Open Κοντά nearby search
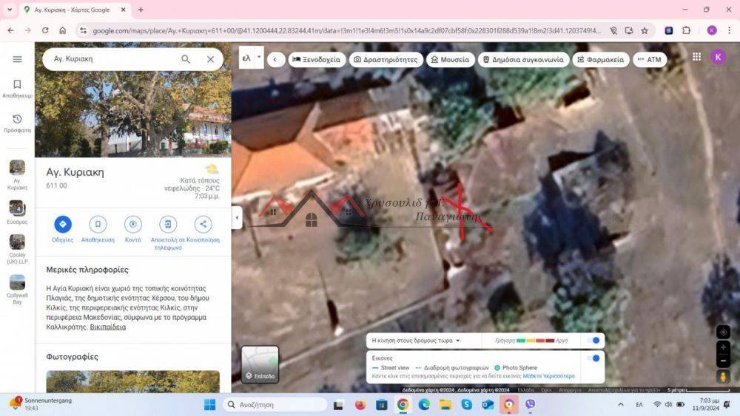Screen dimensions: 740x416 click(x=133, y=225)
